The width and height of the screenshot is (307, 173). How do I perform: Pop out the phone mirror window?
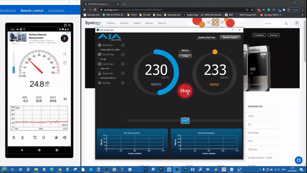pyautogui.click(x=65, y=25)
